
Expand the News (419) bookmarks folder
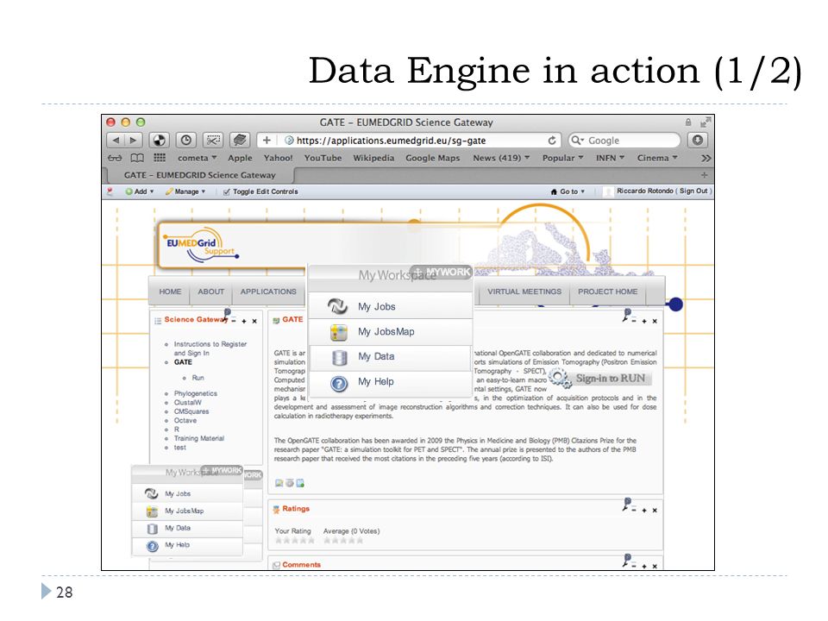(501, 158)
